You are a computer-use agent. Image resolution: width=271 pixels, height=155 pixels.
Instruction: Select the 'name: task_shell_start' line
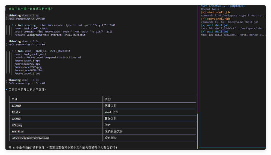(31, 28)
